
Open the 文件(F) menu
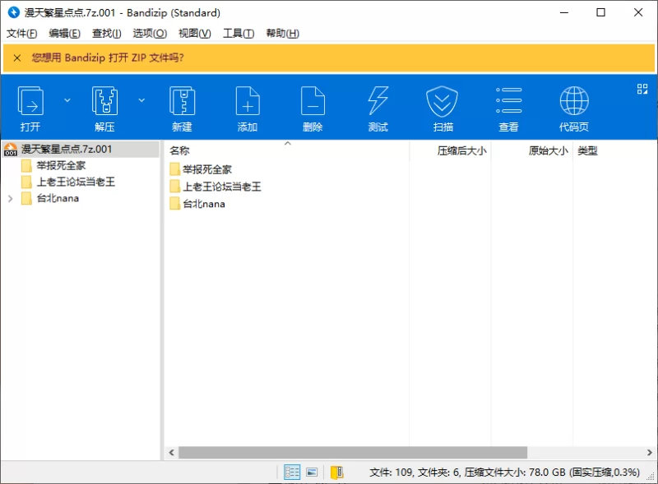21,33
